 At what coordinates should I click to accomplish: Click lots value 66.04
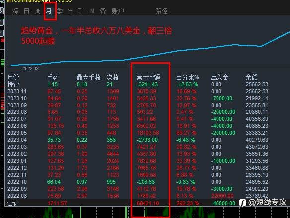click(x=54, y=182)
